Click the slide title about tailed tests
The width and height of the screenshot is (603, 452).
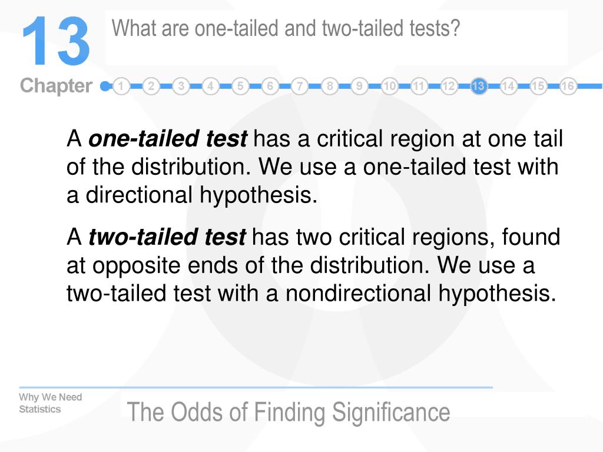tap(286, 28)
